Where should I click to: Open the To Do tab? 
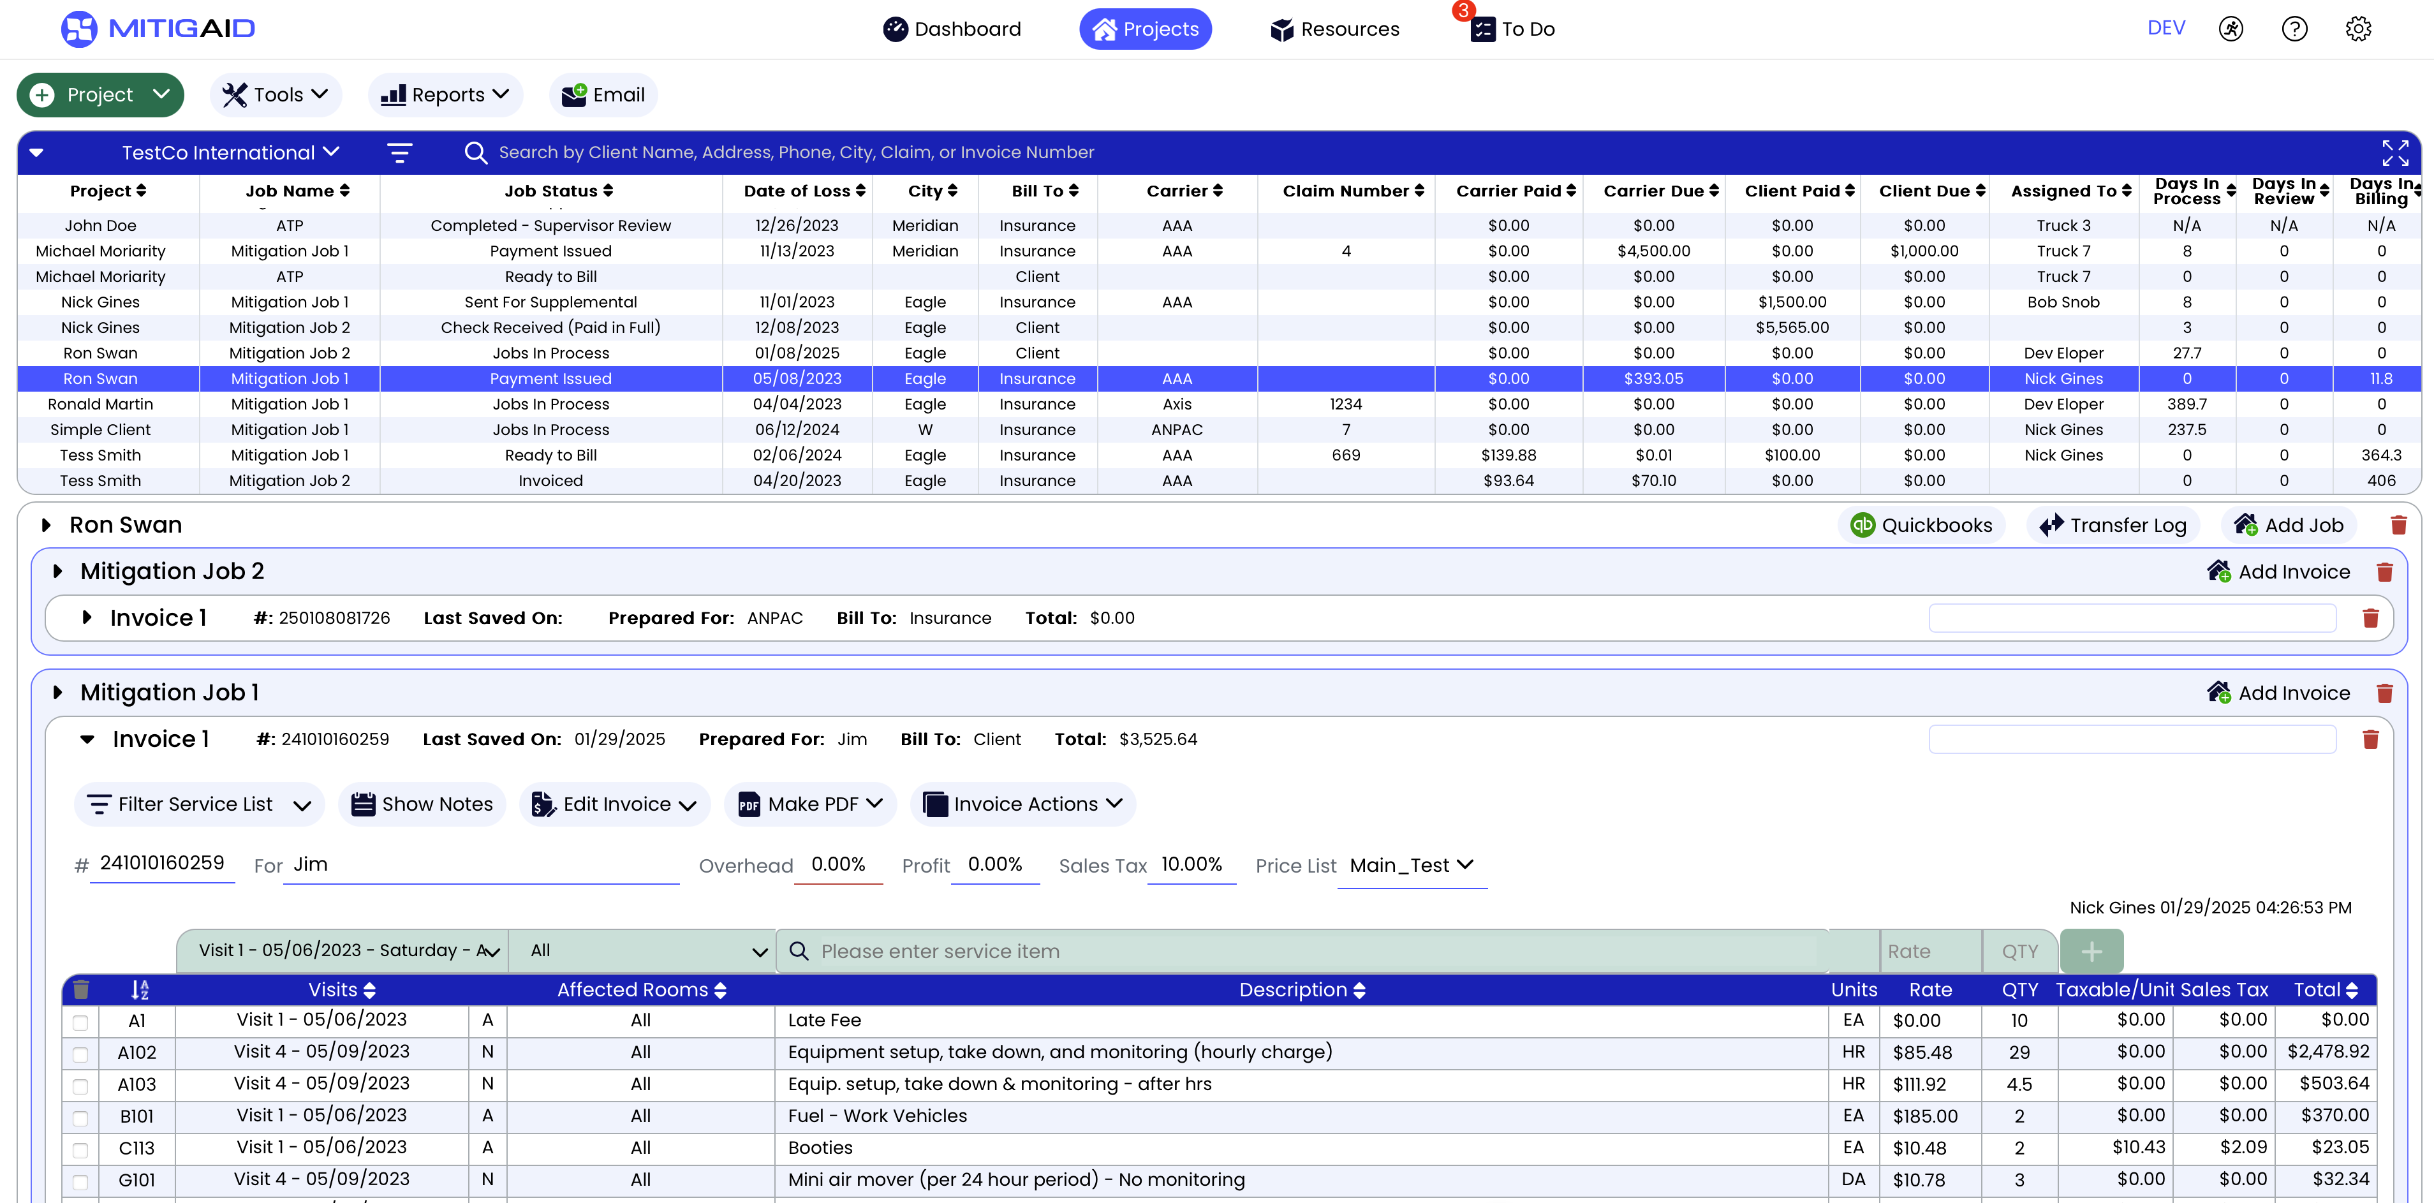tap(1513, 28)
